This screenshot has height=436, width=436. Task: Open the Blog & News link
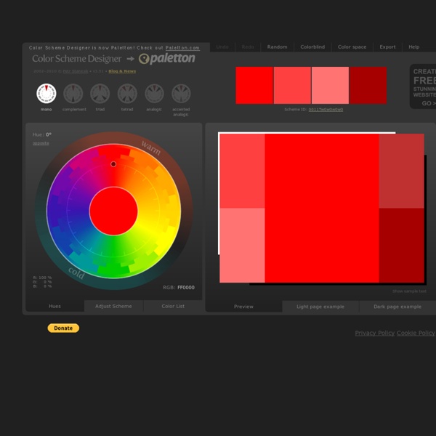pos(122,71)
